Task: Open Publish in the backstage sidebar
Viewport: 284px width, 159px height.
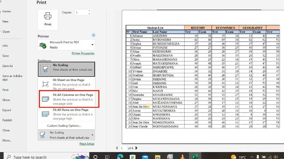Action: point(7,120)
